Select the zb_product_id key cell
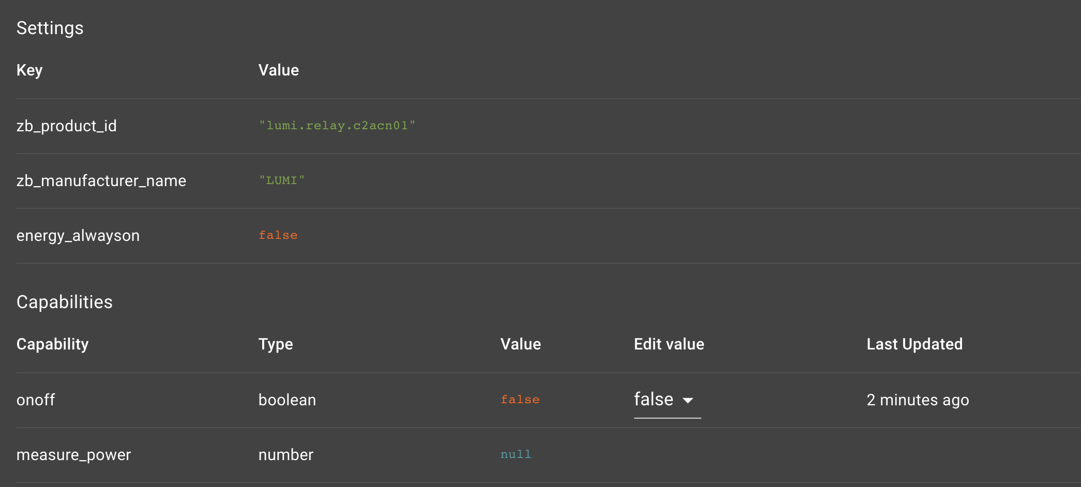The width and height of the screenshot is (1081, 487). click(67, 126)
